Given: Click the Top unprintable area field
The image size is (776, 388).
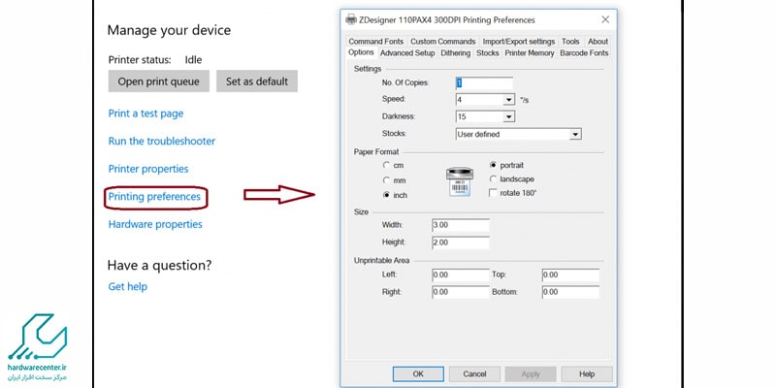Looking at the screenshot, I should coord(570,275).
